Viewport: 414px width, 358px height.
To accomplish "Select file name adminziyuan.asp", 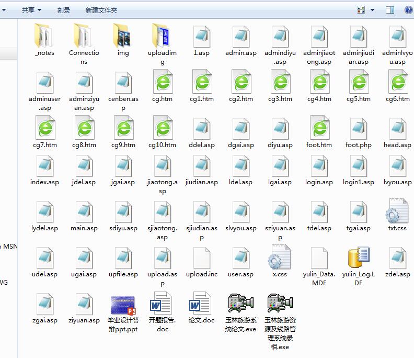I will click(x=84, y=103).
